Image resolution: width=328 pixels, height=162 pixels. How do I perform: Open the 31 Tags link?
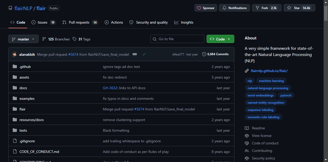click(81, 39)
